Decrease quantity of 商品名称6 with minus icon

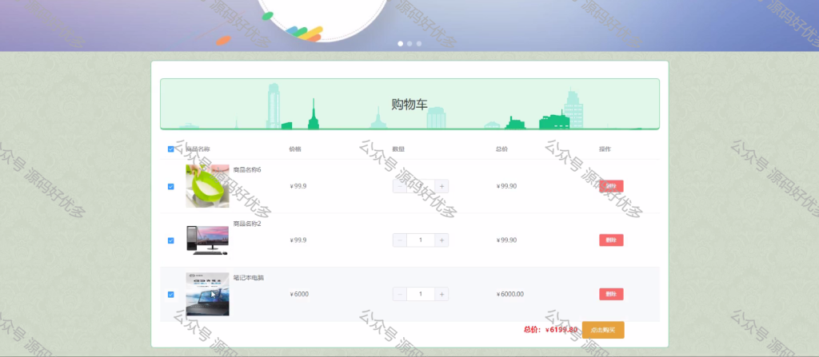point(400,186)
